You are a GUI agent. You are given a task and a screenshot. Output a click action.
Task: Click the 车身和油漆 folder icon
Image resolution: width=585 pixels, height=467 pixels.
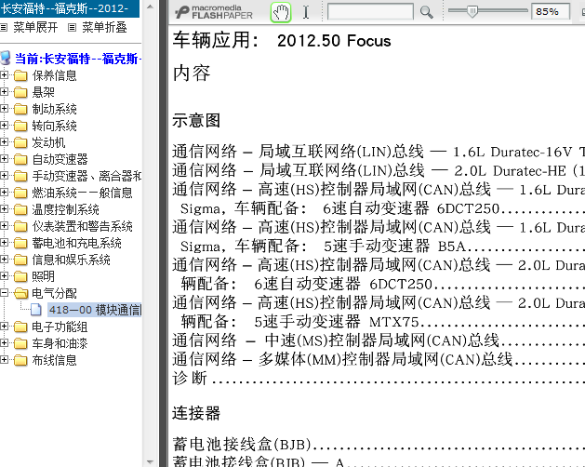tap(20, 343)
